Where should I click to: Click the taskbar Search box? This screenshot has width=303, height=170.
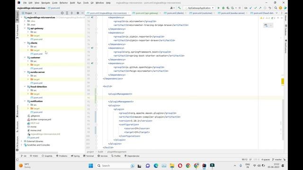pyautogui.click(x=116, y=166)
